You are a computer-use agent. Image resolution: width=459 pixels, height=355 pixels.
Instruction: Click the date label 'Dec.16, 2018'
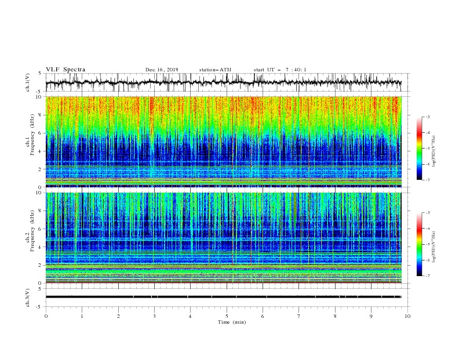point(162,70)
